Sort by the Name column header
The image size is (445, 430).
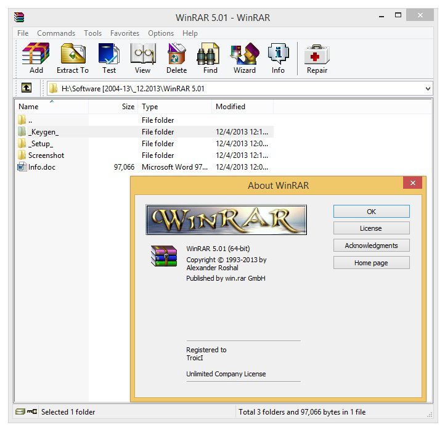coord(51,107)
